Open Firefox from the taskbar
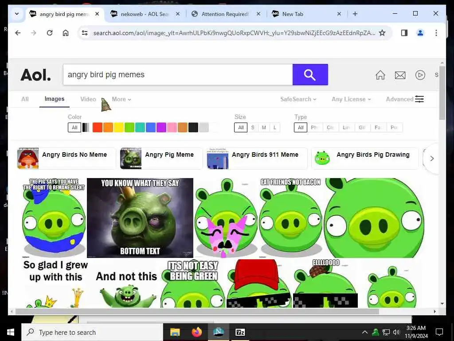This screenshot has width=454, height=341. point(196,332)
